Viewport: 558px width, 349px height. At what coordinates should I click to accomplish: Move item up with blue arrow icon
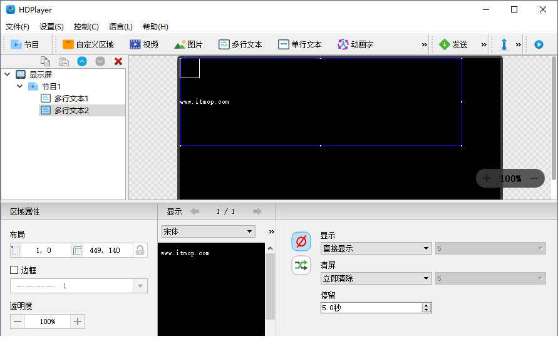click(82, 61)
